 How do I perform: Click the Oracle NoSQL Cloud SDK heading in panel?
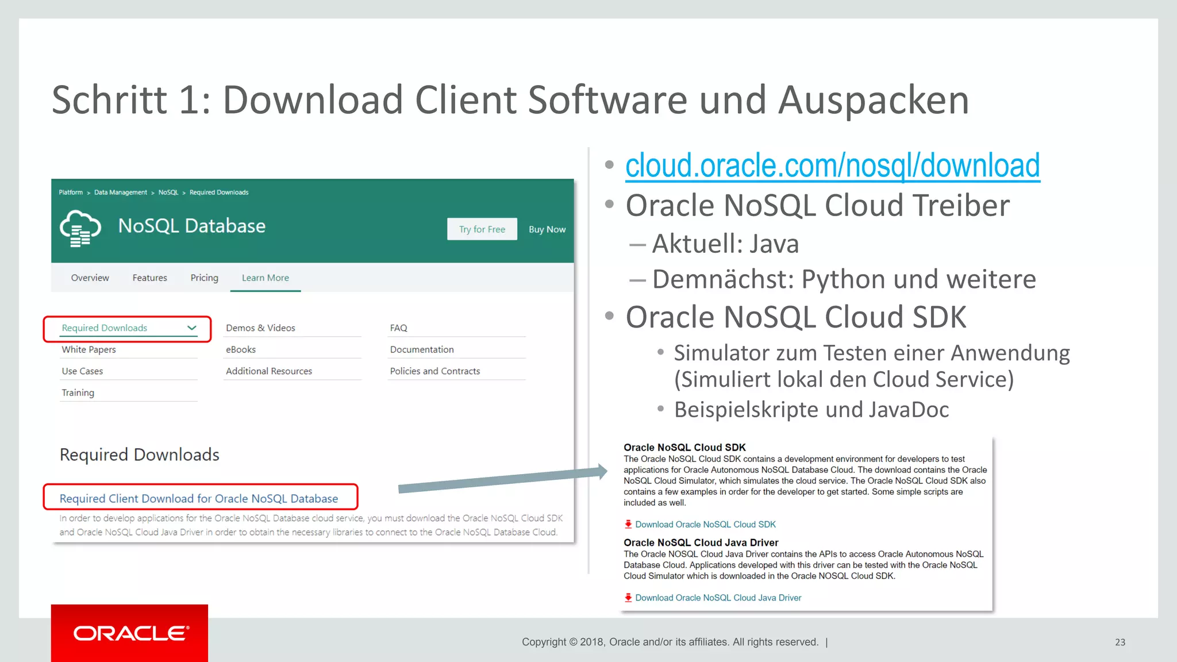[x=684, y=447]
